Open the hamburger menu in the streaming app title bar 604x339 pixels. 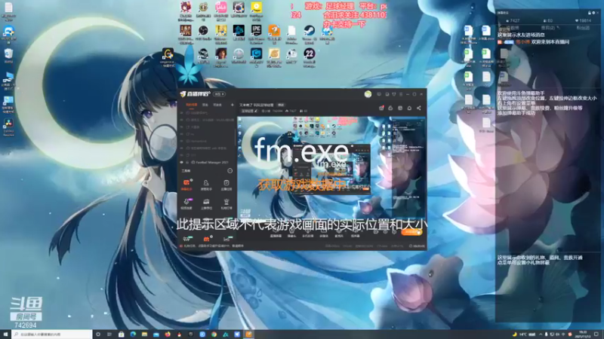tap(401, 94)
